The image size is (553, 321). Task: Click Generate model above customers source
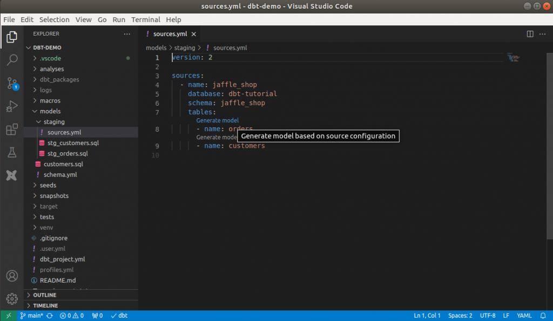[x=217, y=138]
